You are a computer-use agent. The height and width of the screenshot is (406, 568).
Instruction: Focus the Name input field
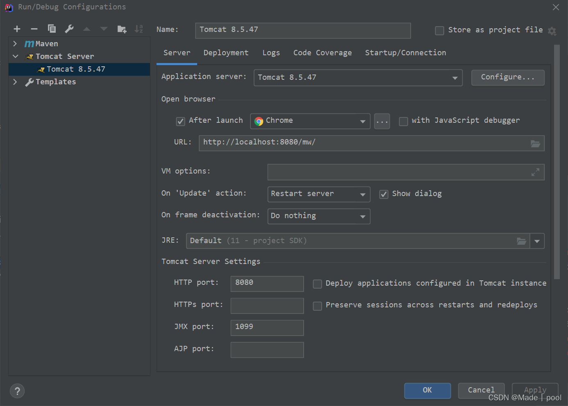coord(303,31)
